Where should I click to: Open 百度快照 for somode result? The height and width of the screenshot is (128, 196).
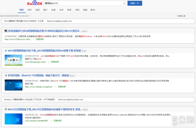[x=57, y=121]
